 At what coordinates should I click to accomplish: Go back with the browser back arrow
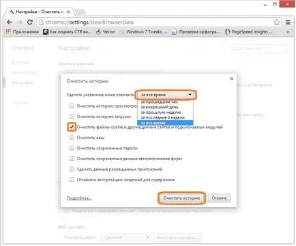click(10, 22)
